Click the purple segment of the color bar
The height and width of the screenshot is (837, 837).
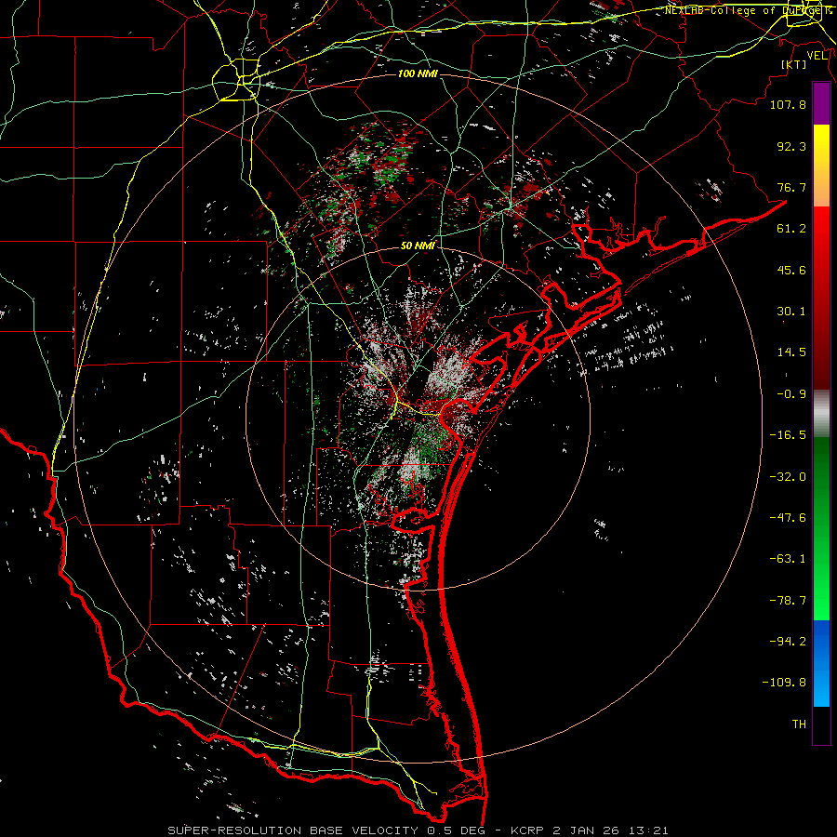(821, 103)
